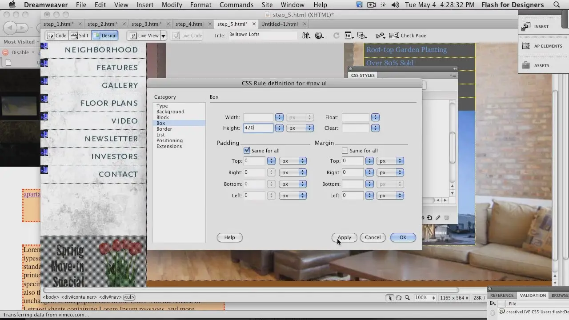Switch to step_4.html tab

click(x=189, y=24)
